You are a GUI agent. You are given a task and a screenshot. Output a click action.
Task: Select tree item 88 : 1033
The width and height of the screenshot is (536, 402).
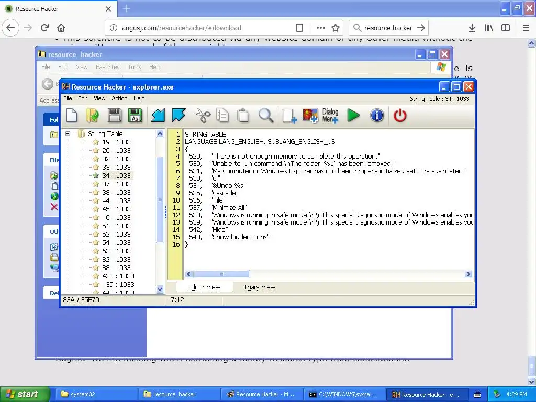[116, 267]
